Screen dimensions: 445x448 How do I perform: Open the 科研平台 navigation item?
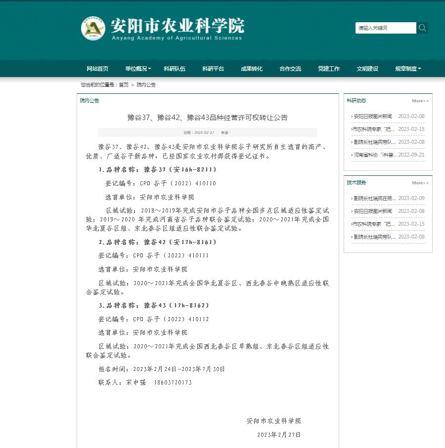tap(213, 69)
